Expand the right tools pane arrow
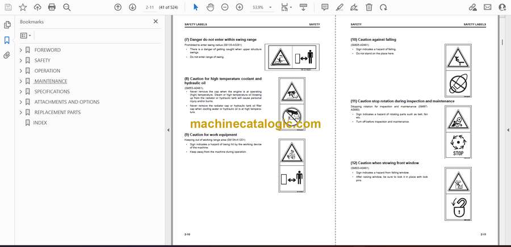The height and width of the screenshot is (247, 511). (x=508, y=130)
